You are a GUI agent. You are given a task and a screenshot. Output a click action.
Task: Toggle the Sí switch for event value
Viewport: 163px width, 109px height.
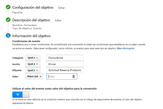21,95
